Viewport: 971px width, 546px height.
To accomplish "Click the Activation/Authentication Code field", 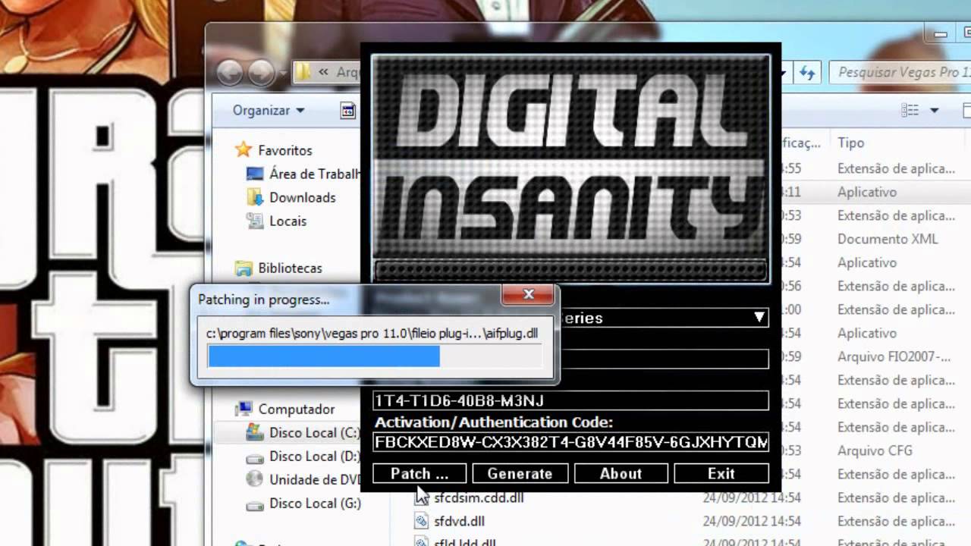I will (570, 441).
